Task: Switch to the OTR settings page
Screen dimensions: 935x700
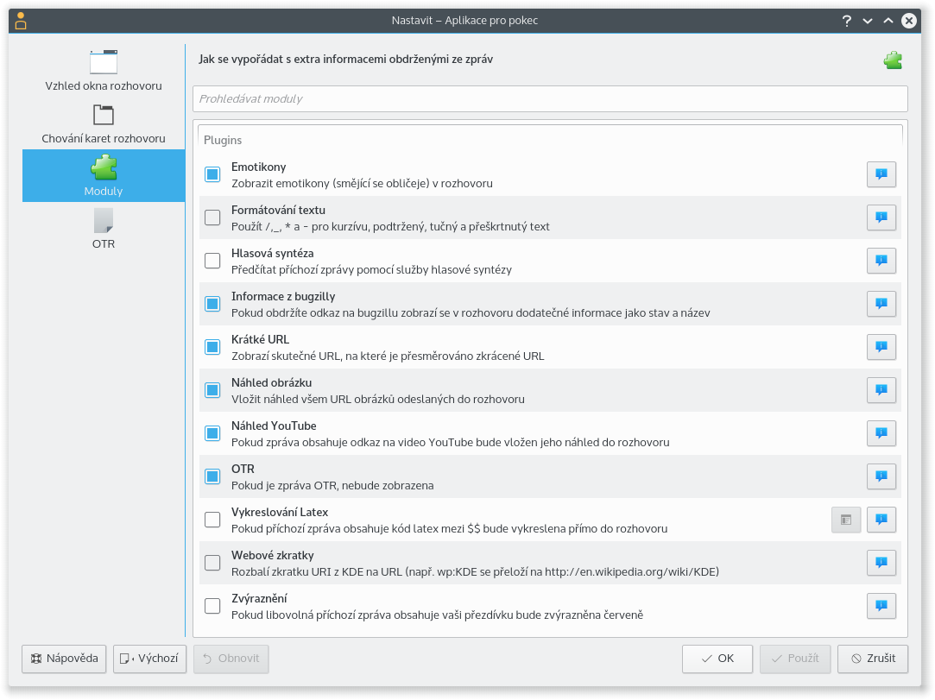Action: point(104,228)
